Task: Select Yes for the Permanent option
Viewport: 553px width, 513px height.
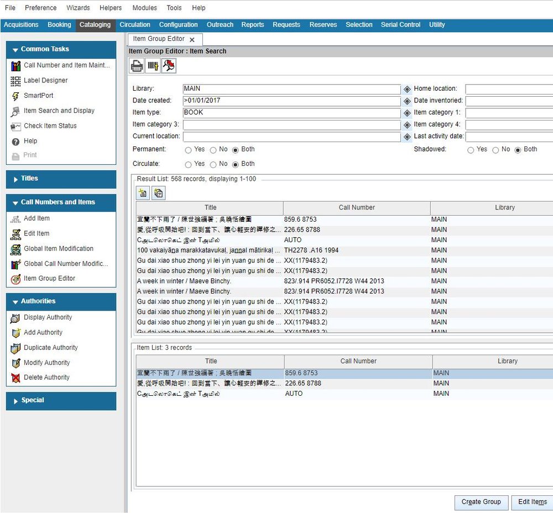Action: (x=189, y=149)
